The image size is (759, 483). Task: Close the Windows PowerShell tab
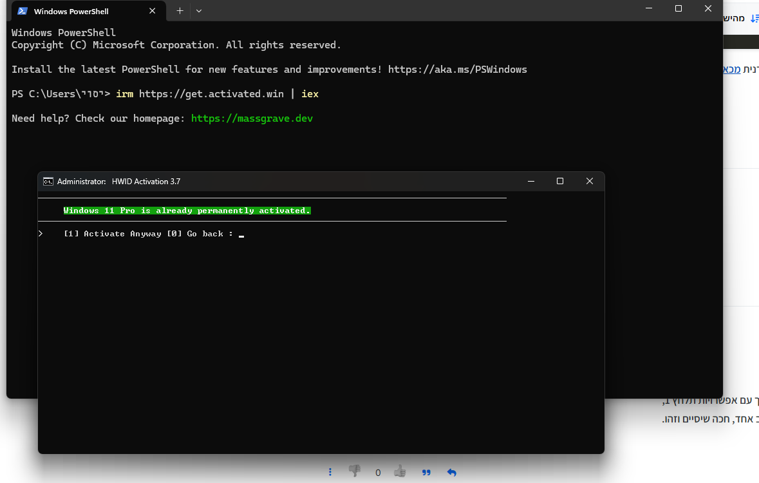click(153, 11)
